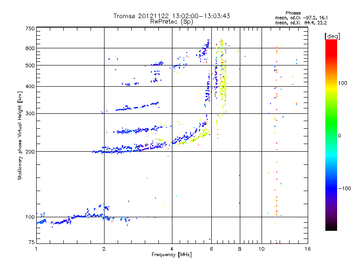The width and height of the screenshot is (362, 271).
Task: Click the "Stationary phase Virtual Height [km]" label
Action: tap(20, 135)
